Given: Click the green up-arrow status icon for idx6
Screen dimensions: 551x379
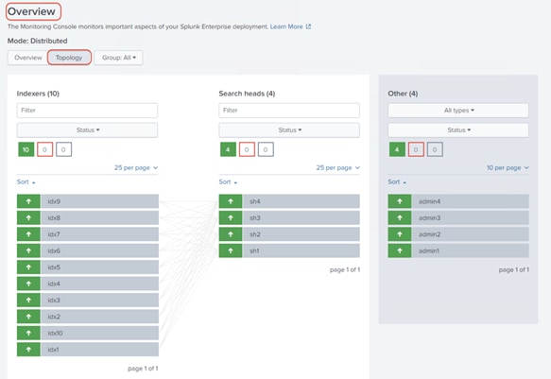Looking at the screenshot, I should pyautogui.click(x=28, y=250).
